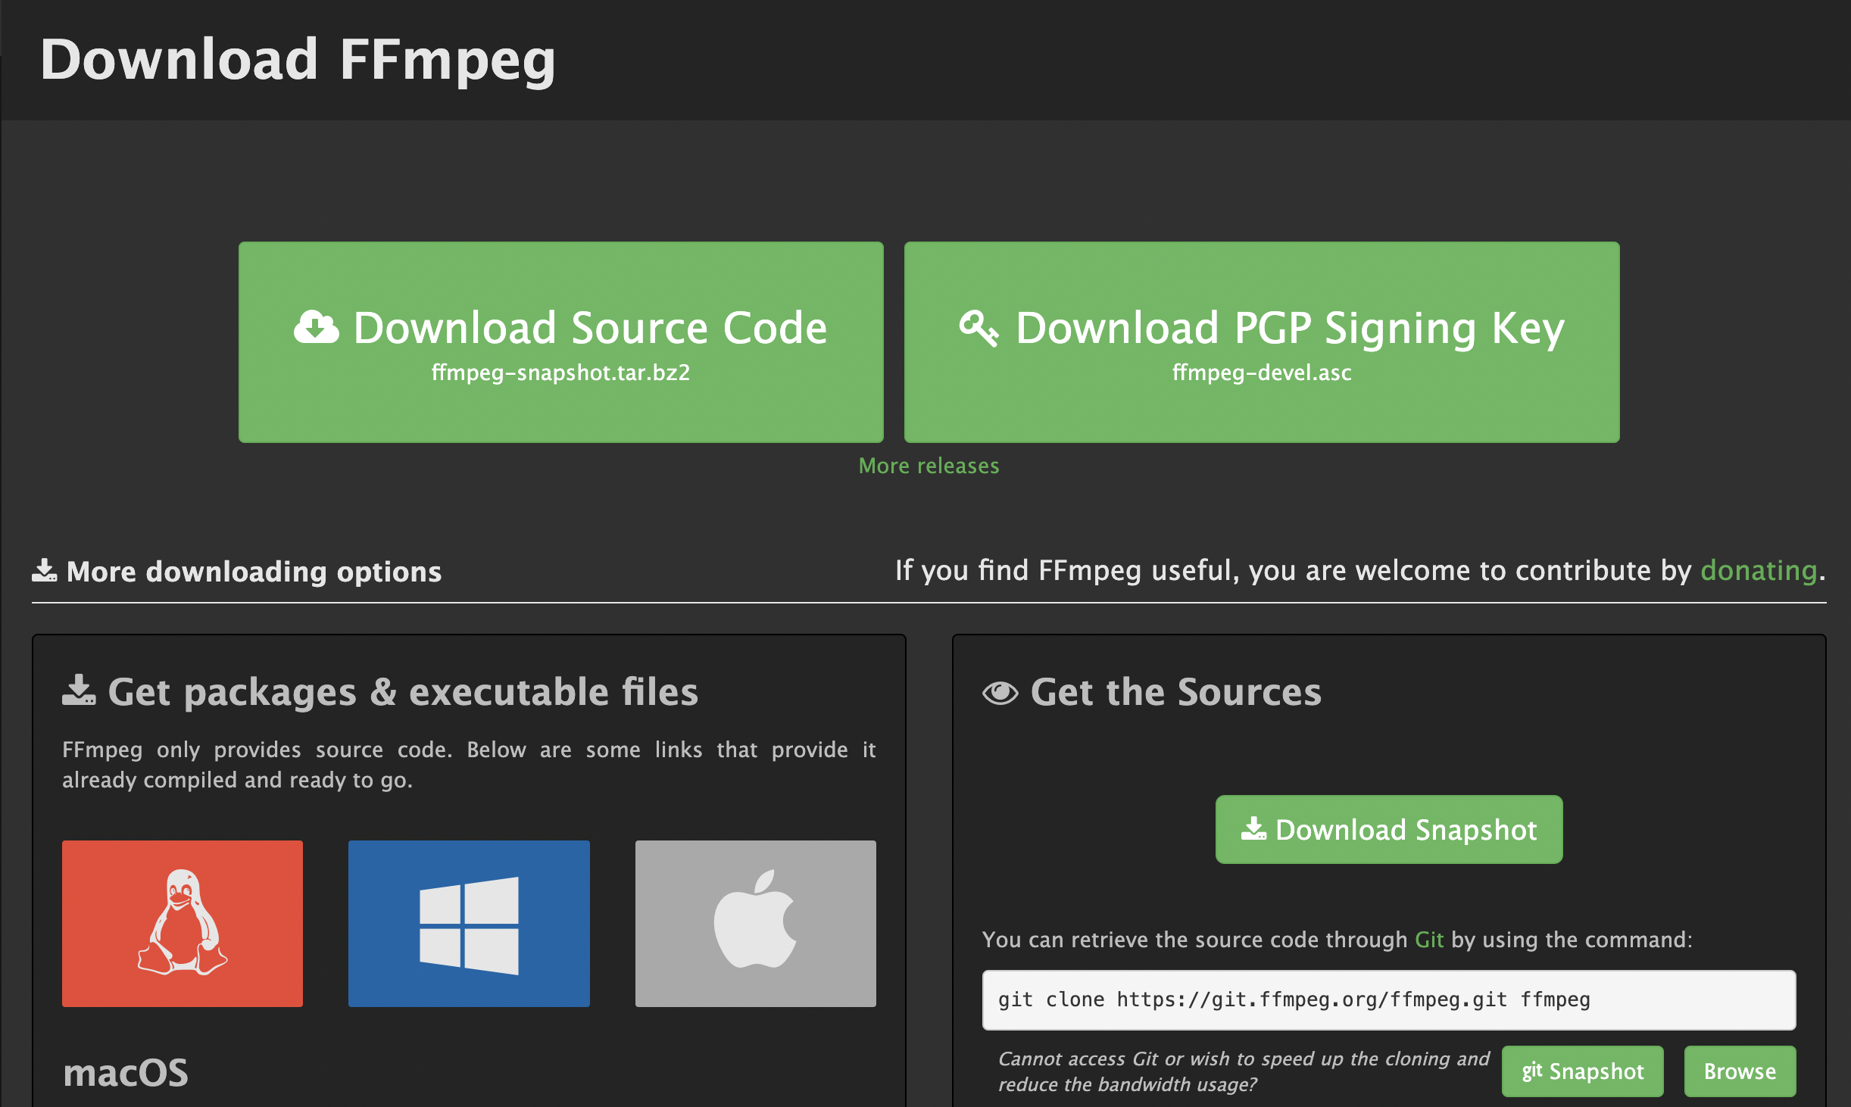Click the Get the Sources heading
Image resolution: width=1851 pixels, height=1107 pixels.
[1175, 692]
